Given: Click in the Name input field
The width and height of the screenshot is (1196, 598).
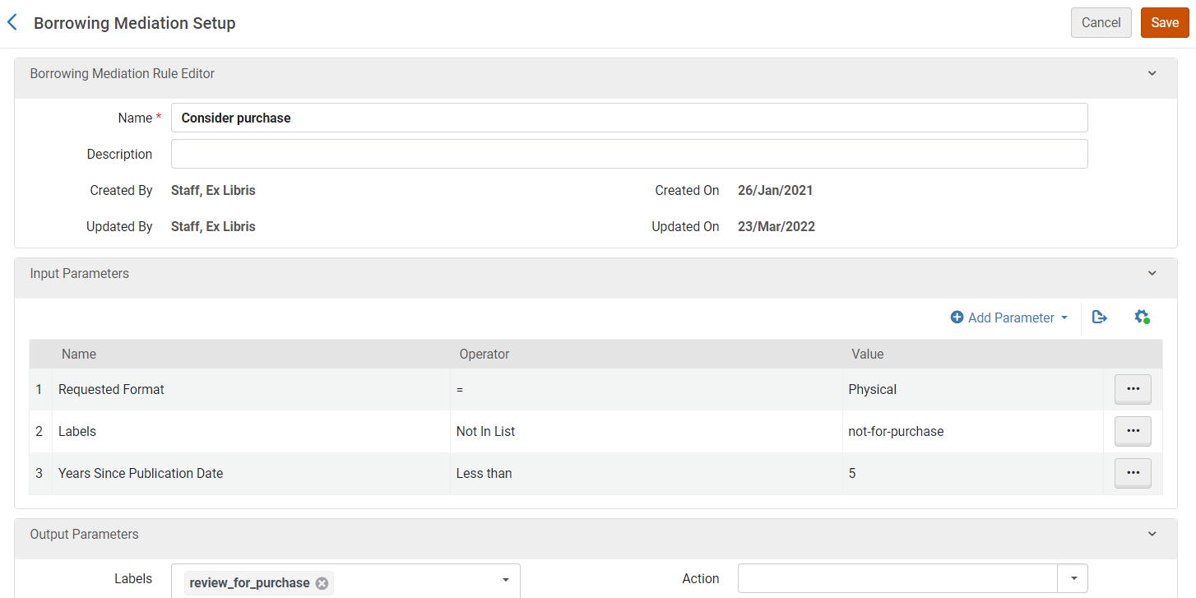Looking at the screenshot, I should tap(628, 118).
